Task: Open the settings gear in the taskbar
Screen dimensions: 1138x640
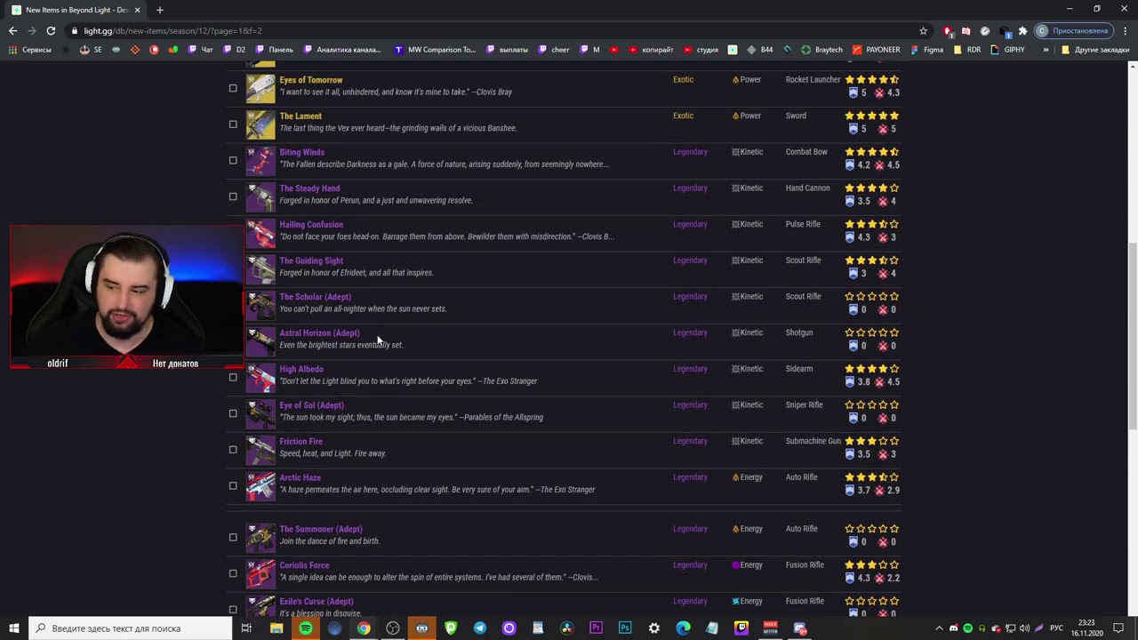Action: (x=654, y=628)
